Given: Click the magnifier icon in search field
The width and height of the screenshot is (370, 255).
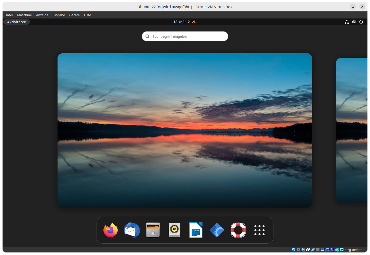Looking at the screenshot, I should [147, 36].
